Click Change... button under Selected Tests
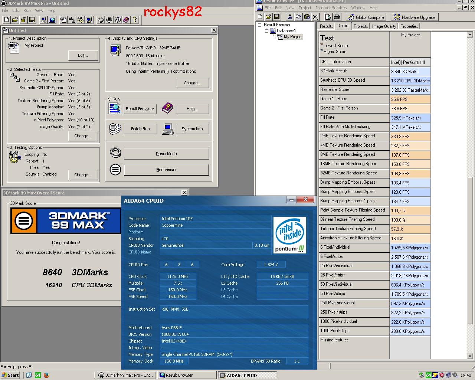The width and height of the screenshot is (475, 380). (83, 136)
